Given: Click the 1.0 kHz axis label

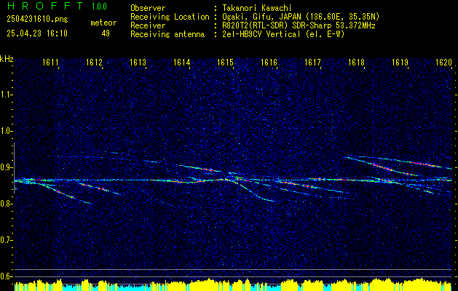Looking at the screenshot, I should tap(5, 131).
